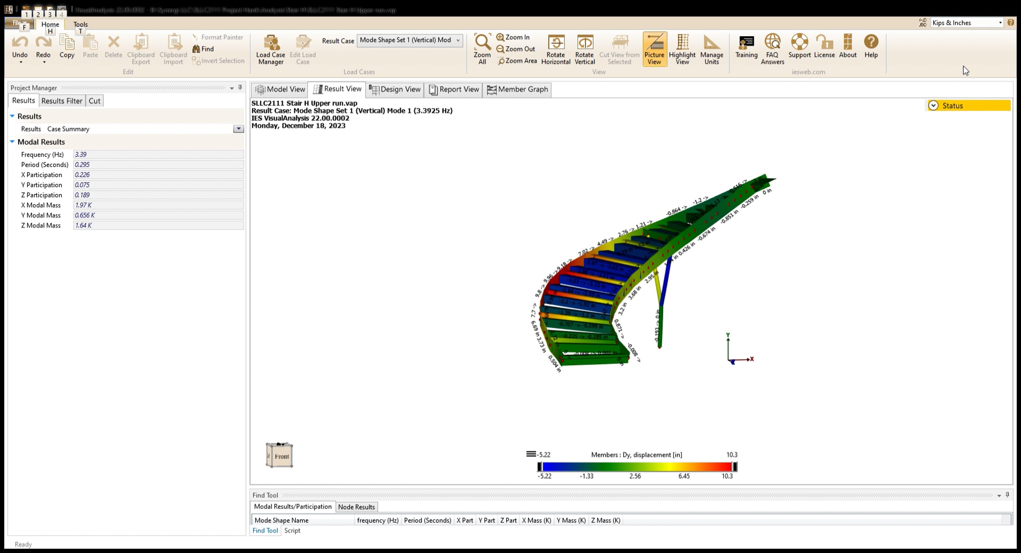This screenshot has height=553, width=1021.
Task: Collapse the Modal Results section
Action: click(12, 142)
